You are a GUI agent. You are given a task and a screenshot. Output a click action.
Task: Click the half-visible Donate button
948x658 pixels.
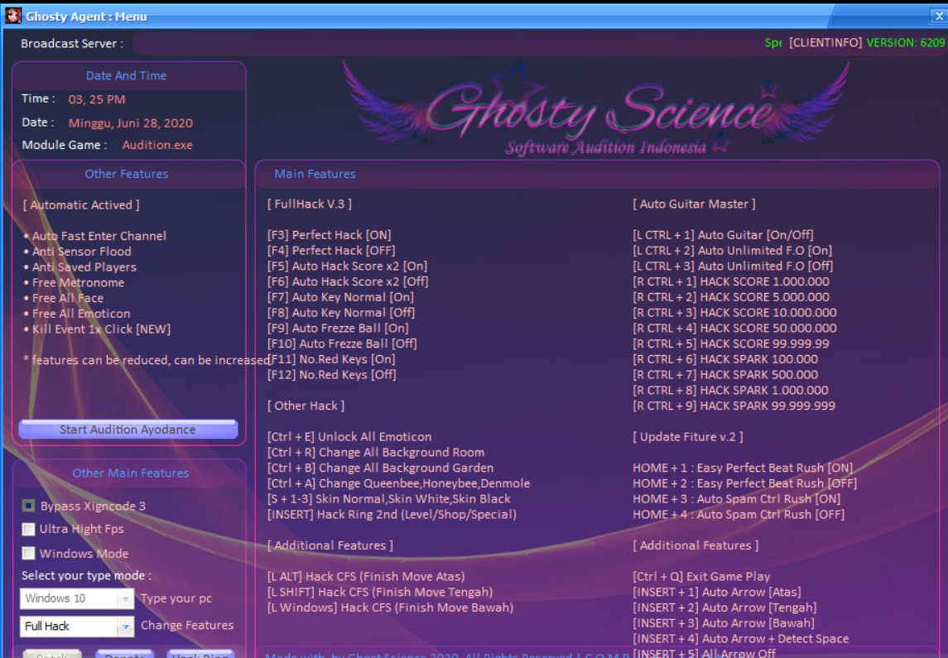pyautogui.click(x=124, y=654)
